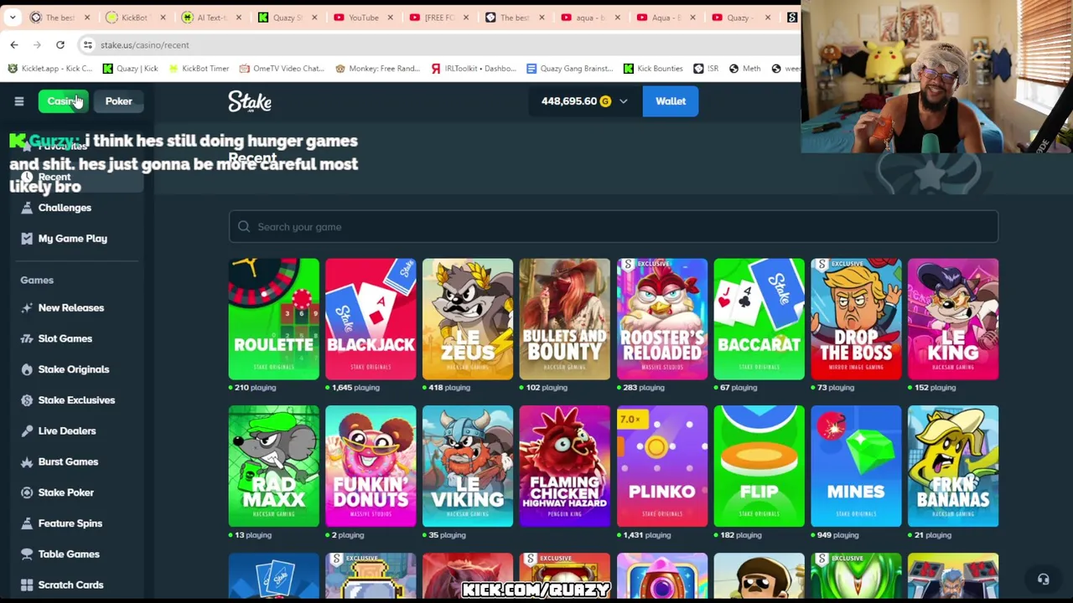Click the site info icon in address bar
Viewport: 1073px width, 603px height.
(x=87, y=44)
